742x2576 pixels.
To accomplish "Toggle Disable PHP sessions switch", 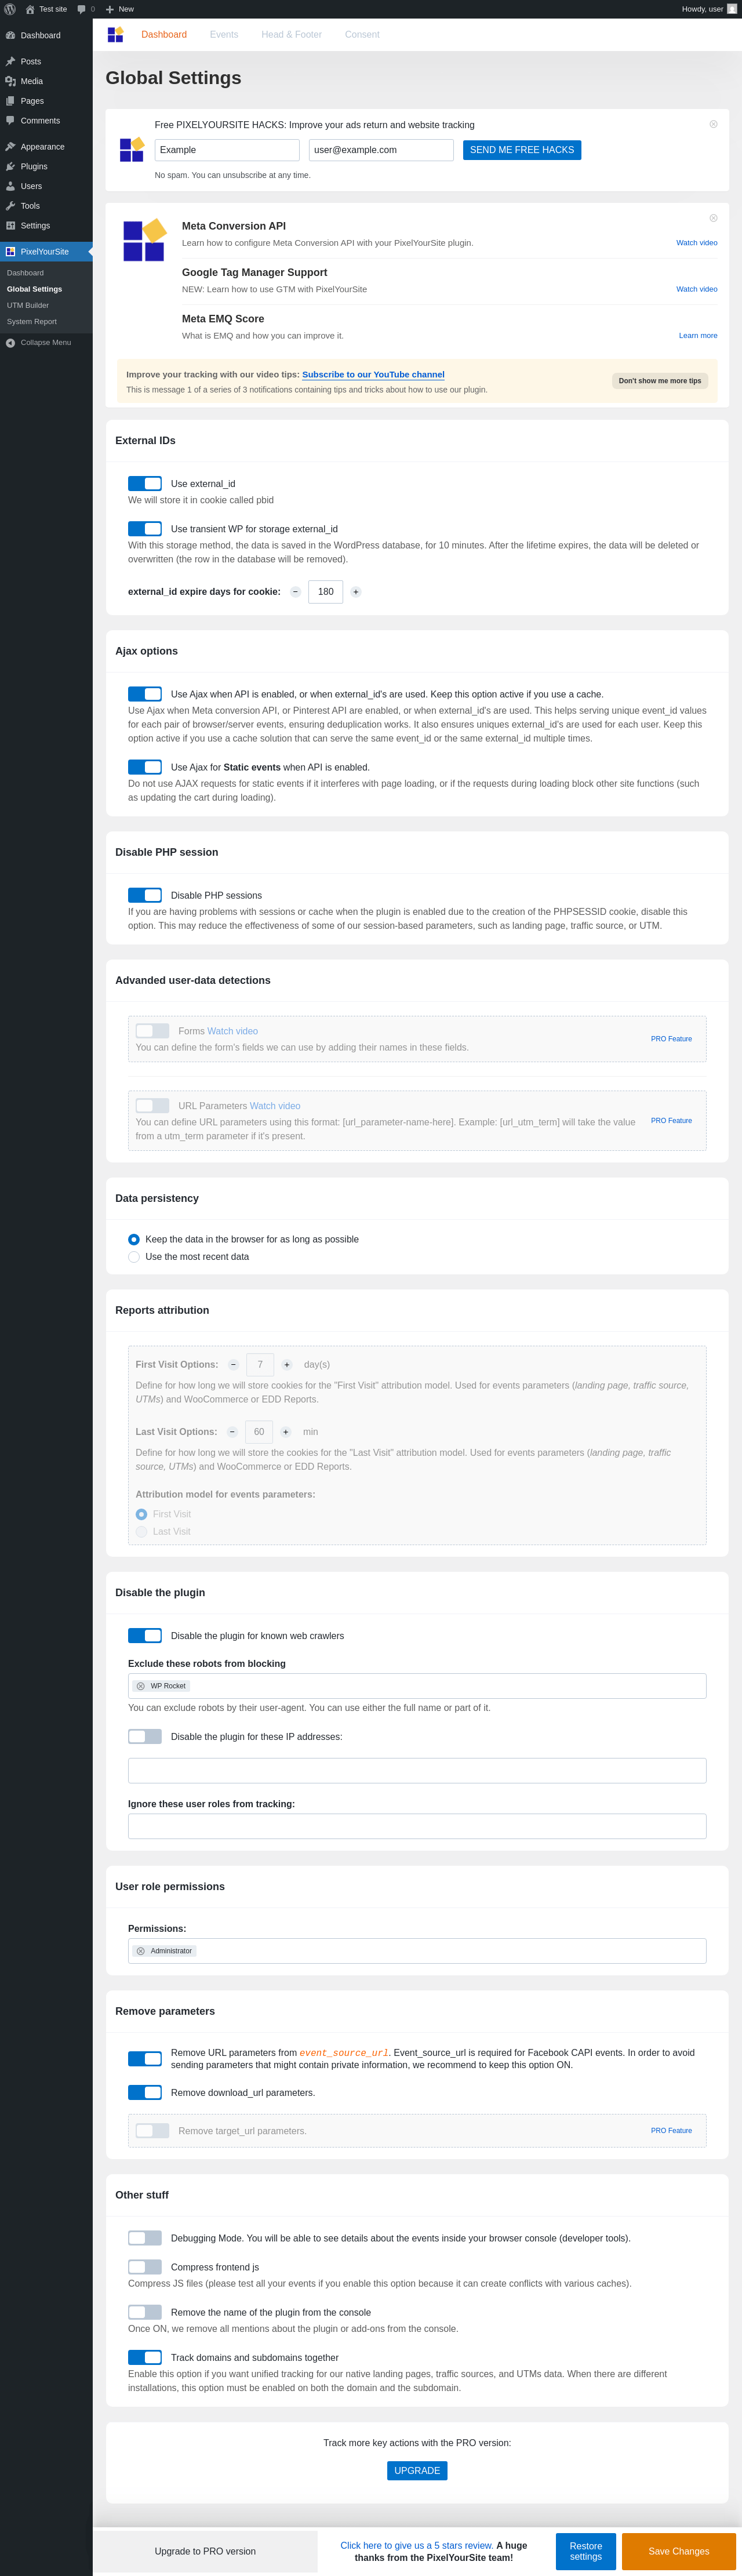I will click(x=145, y=895).
